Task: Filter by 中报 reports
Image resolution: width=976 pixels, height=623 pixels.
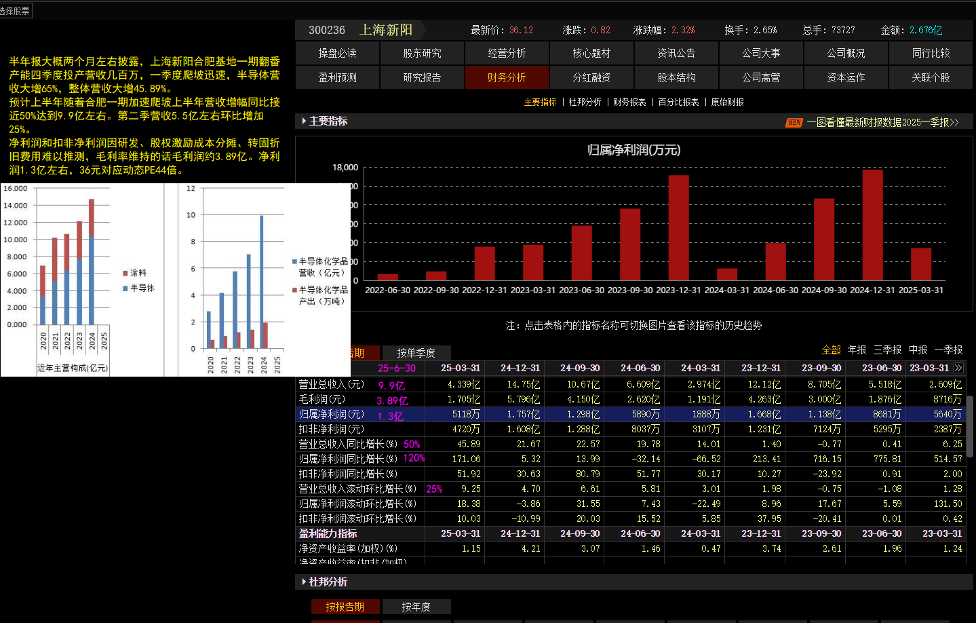Action: coord(918,350)
